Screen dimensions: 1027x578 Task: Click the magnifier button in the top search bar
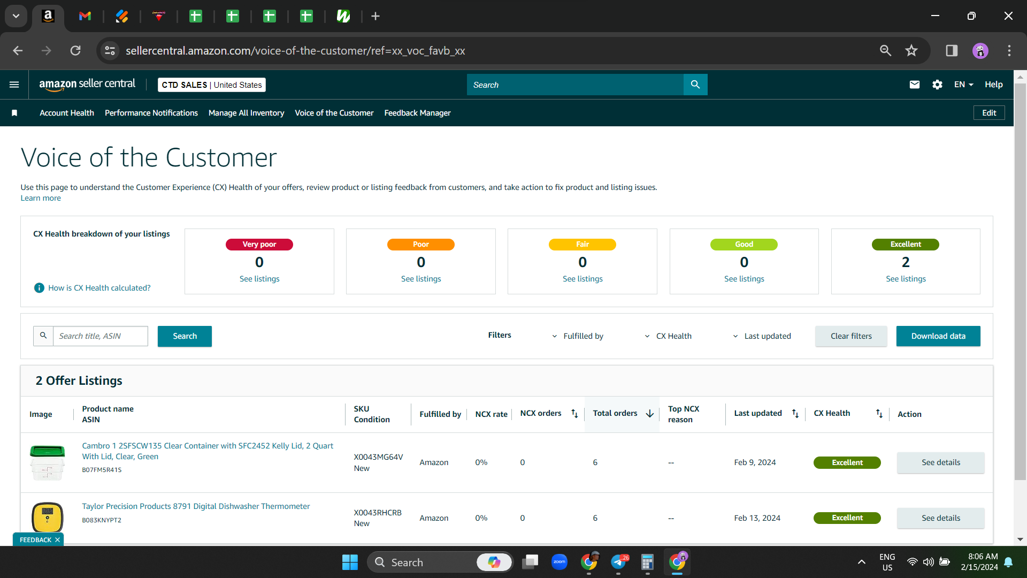pyautogui.click(x=695, y=85)
